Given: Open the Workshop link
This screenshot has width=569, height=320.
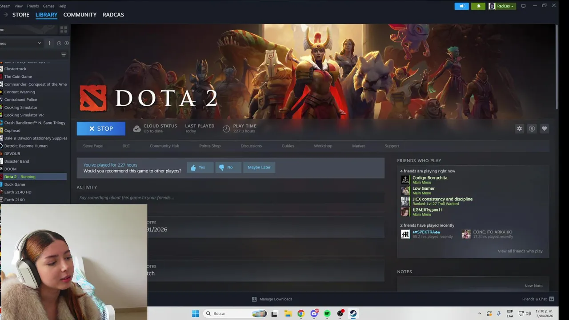Looking at the screenshot, I should coord(323,146).
